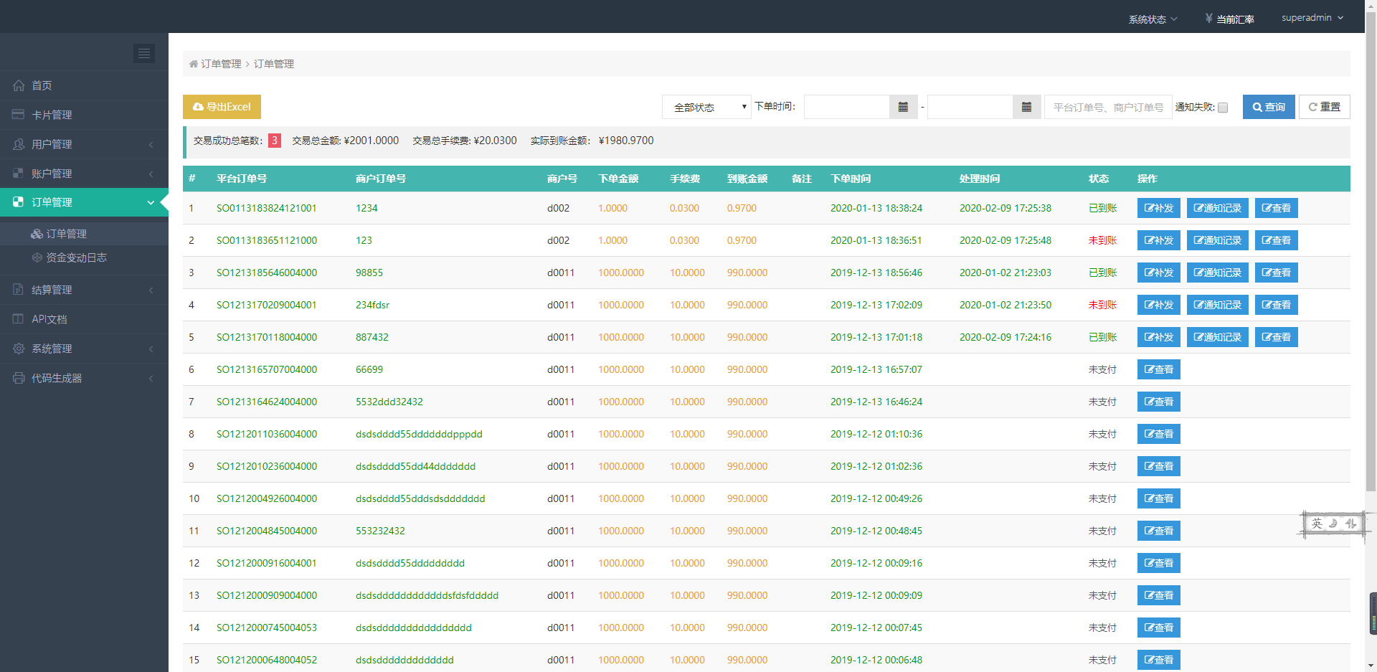Click the account icon beside 账户管理
This screenshot has width=1377, height=672.
tap(19, 174)
